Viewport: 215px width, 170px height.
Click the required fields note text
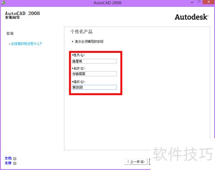coord(88,42)
